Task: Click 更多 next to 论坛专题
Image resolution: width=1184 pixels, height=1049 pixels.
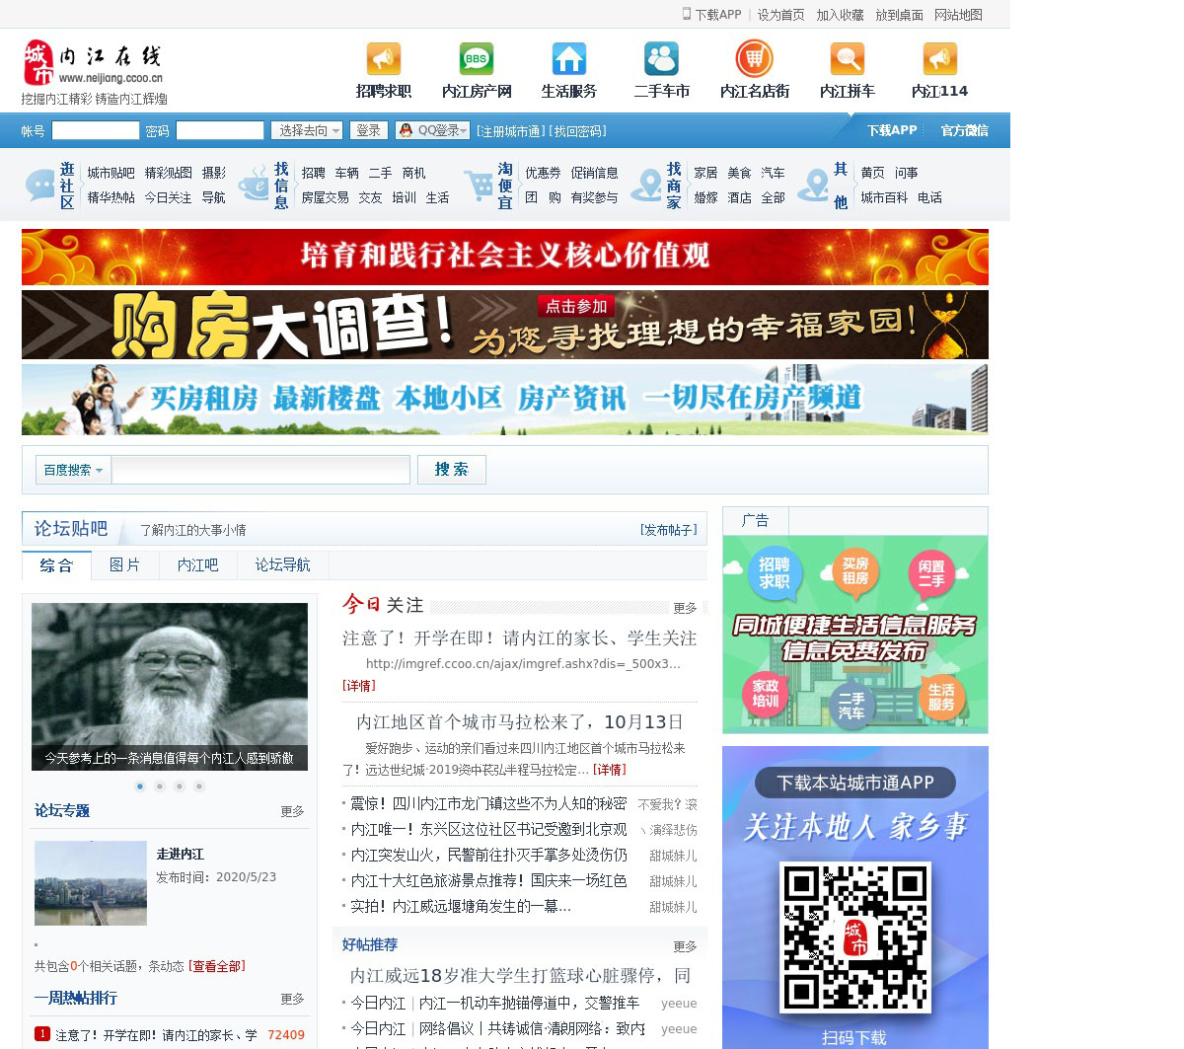Action: (x=292, y=811)
